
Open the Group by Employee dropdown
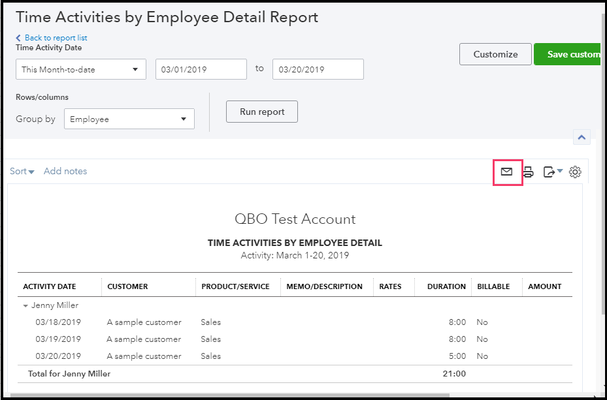129,119
